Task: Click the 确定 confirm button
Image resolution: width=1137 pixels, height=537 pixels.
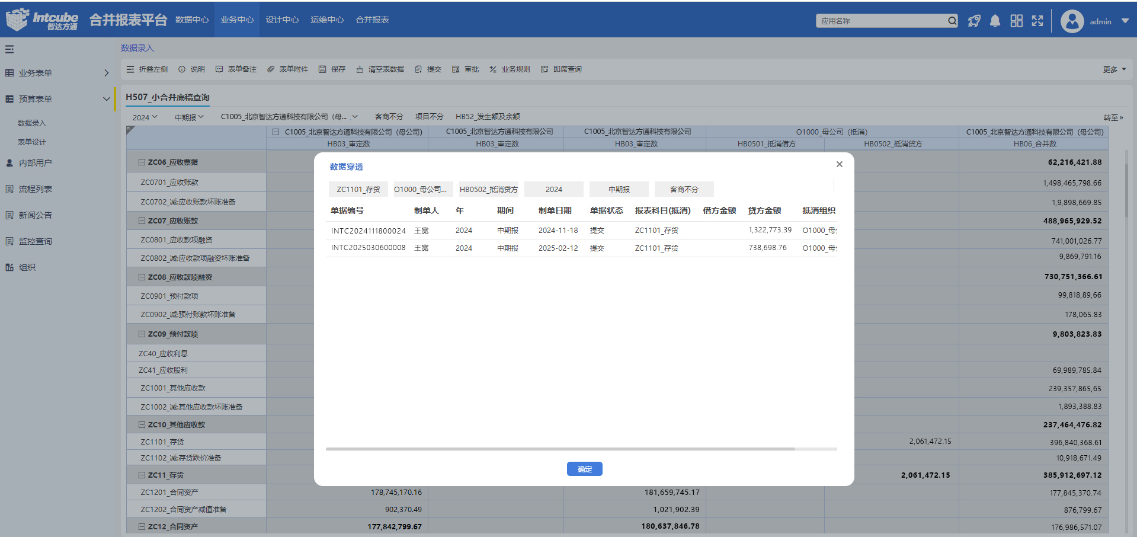Action: (584, 469)
